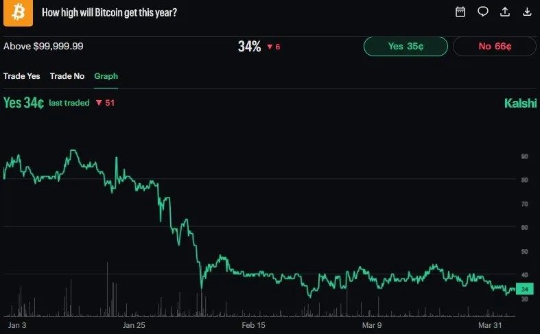Click the Kalshi logo on graph
Screen dimensions: 540x334
520,104
